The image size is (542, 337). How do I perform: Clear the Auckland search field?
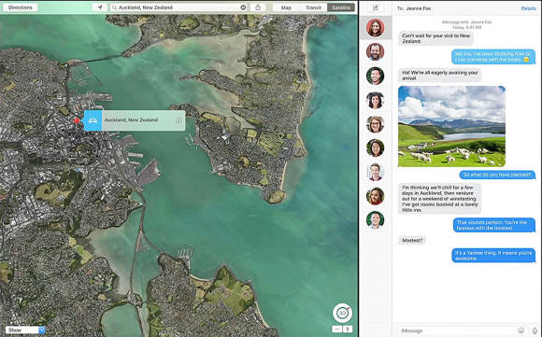click(x=243, y=7)
